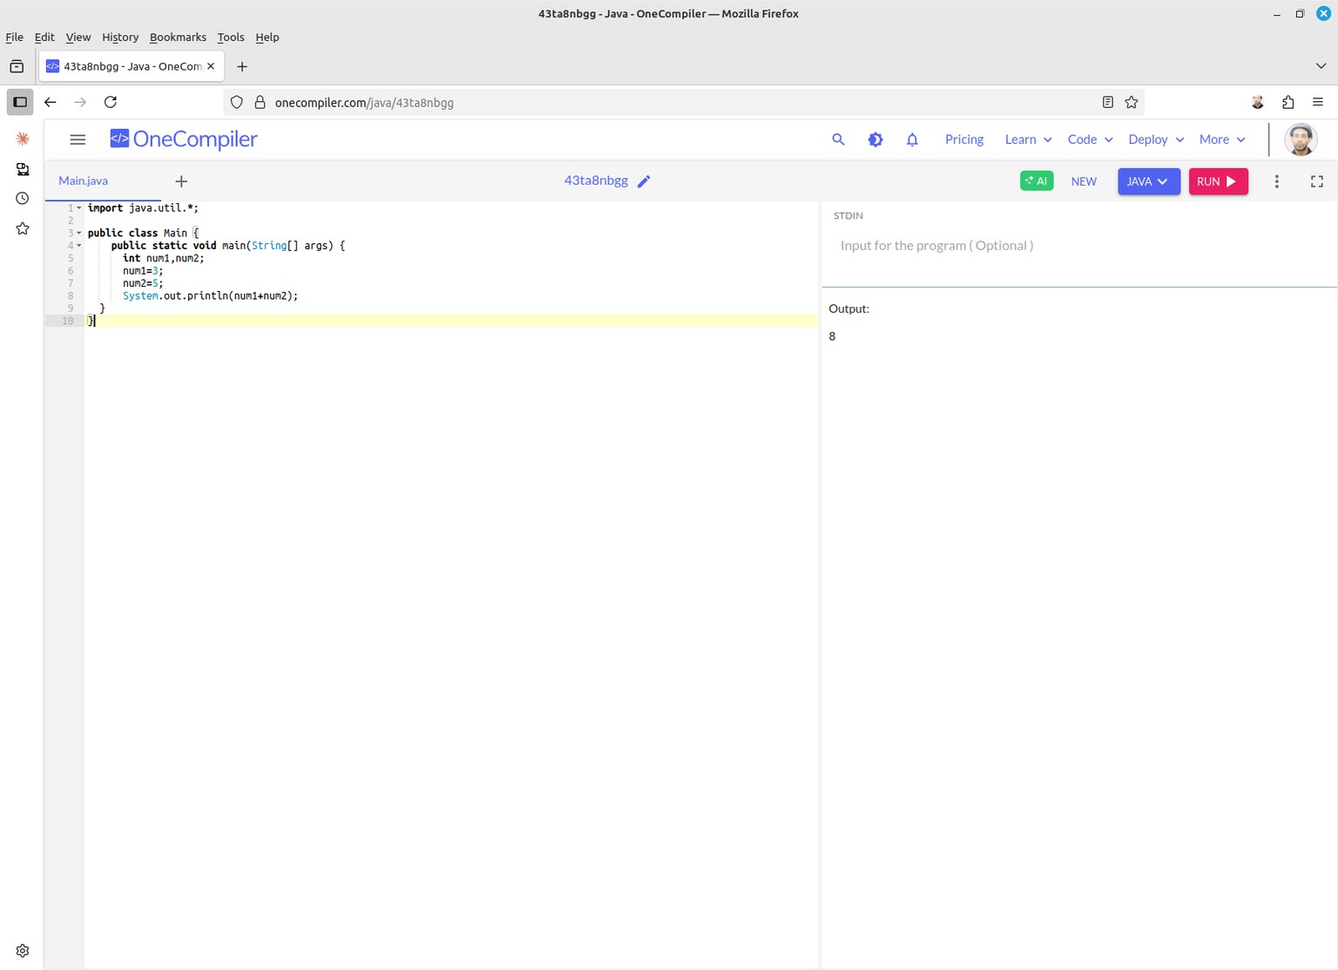Open the Claude sidebar panel icon
1338x970 pixels.
tap(23, 139)
